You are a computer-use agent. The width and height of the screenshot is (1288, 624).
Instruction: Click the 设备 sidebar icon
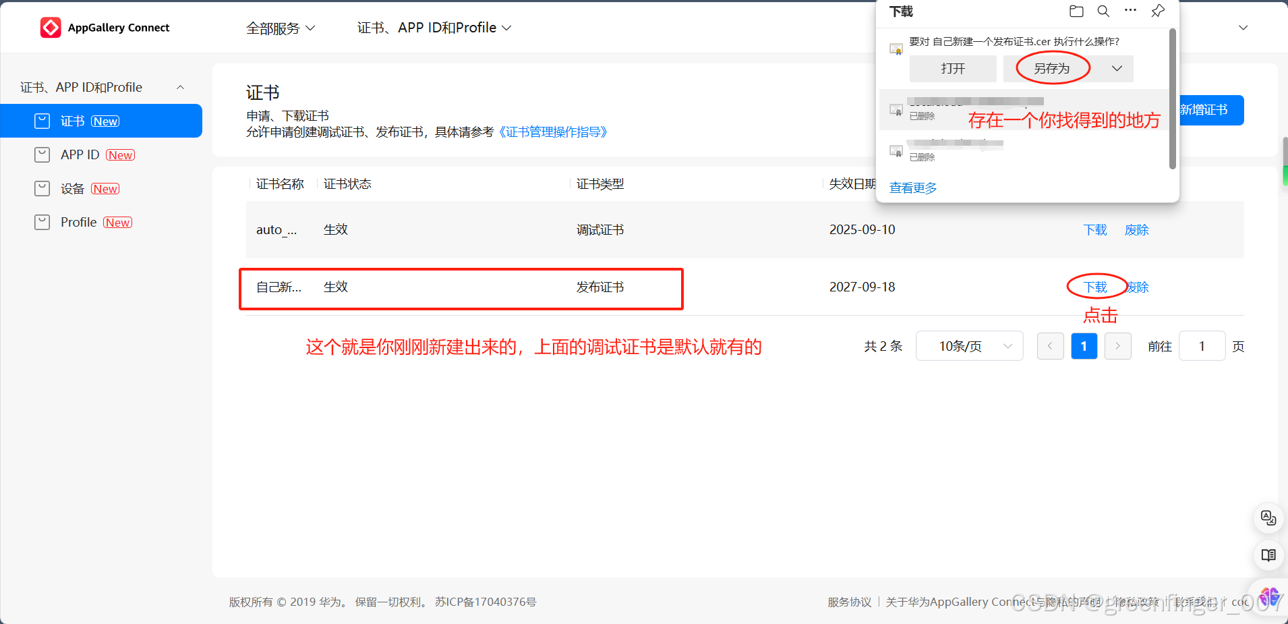coord(42,188)
